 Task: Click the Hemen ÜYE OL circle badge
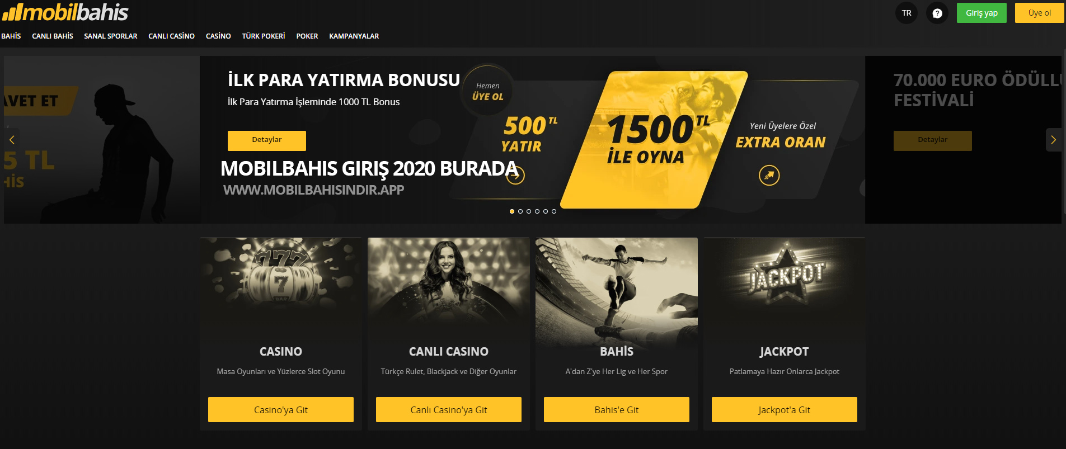(x=488, y=91)
